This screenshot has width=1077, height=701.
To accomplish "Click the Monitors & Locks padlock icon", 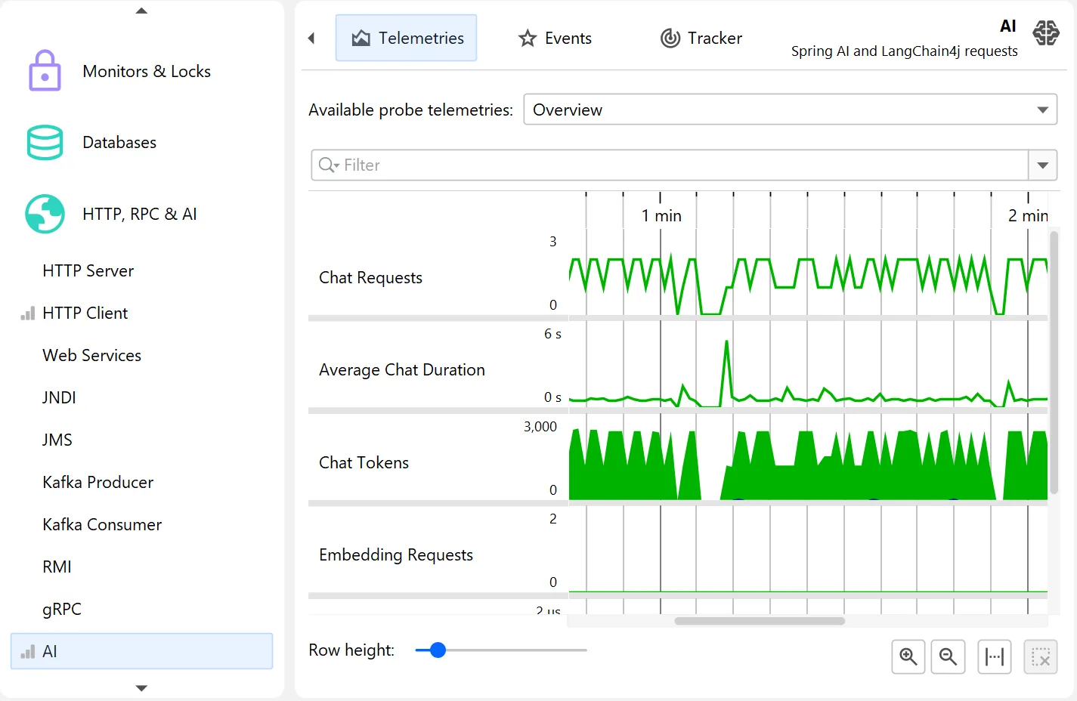I will (x=45, y=71).
